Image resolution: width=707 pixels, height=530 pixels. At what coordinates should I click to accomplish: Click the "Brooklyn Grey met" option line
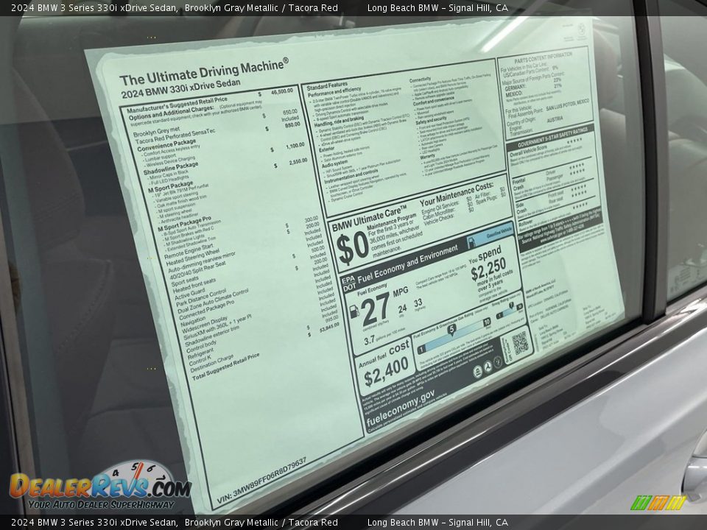tap(156, 132)
